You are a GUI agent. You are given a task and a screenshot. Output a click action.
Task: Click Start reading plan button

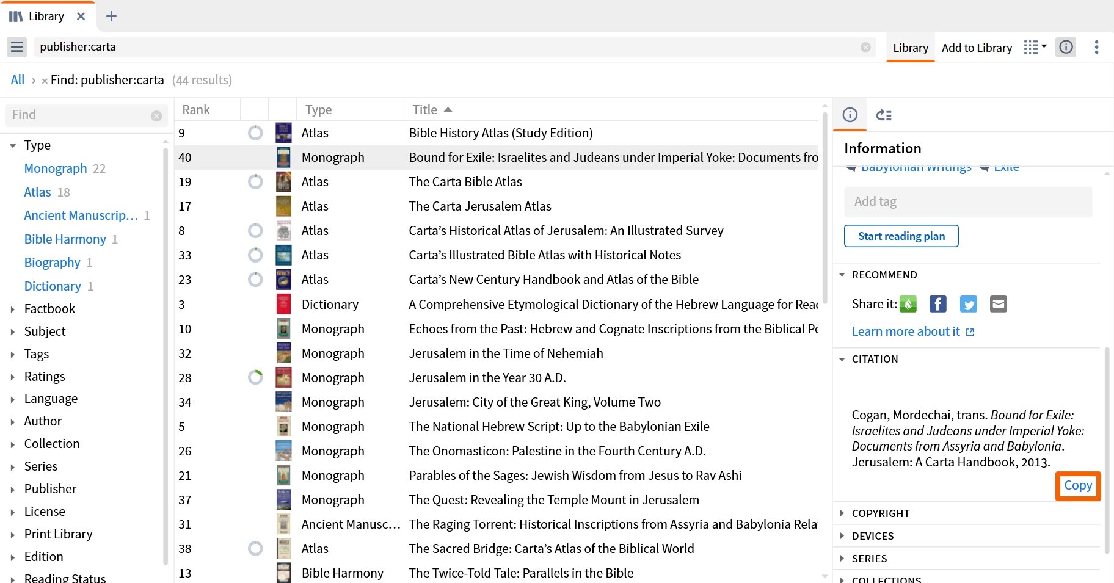(901, 236)
